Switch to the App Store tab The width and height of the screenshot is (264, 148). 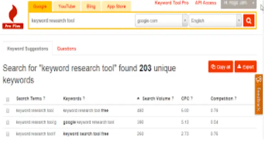(x=116, y=6)
